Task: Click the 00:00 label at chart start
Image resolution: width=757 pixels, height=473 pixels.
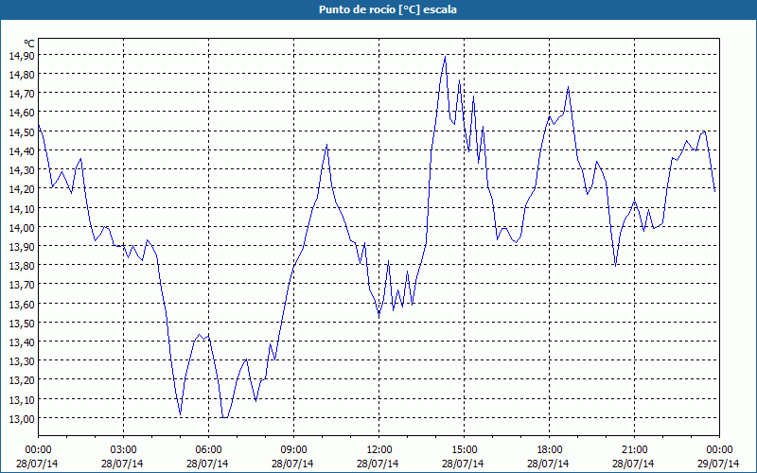Action: (x=38, y=450)
